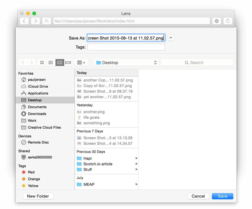This screenshot has height=209, width=252.
Task: Select Screen Shot...4 at 14.34.57
Action: [x=107, y=143]
